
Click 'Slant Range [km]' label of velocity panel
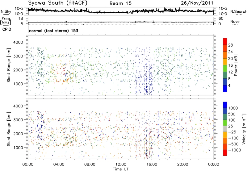pyautogui.click(x=9, y=129)
